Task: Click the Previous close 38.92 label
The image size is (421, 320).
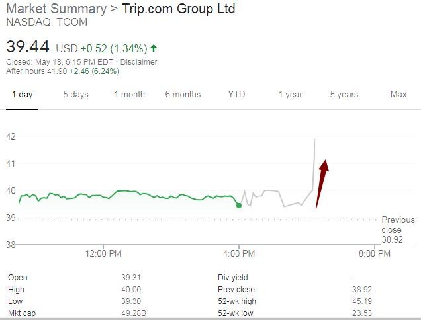Action: coord(397,229)
